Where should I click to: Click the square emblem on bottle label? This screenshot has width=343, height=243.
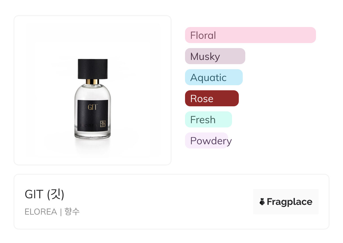[x=103, y=124]
